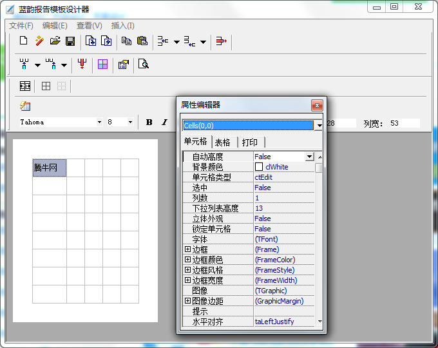Click the New file icon
The image size is (438, 348).
click(x=24, y=41)
